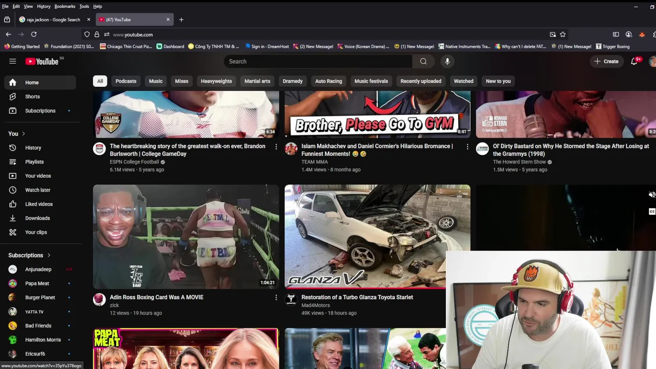The image size is (656, 369).
Task: Click zick channel avatar
Action: pyautogui.click(x=99, y=299)
